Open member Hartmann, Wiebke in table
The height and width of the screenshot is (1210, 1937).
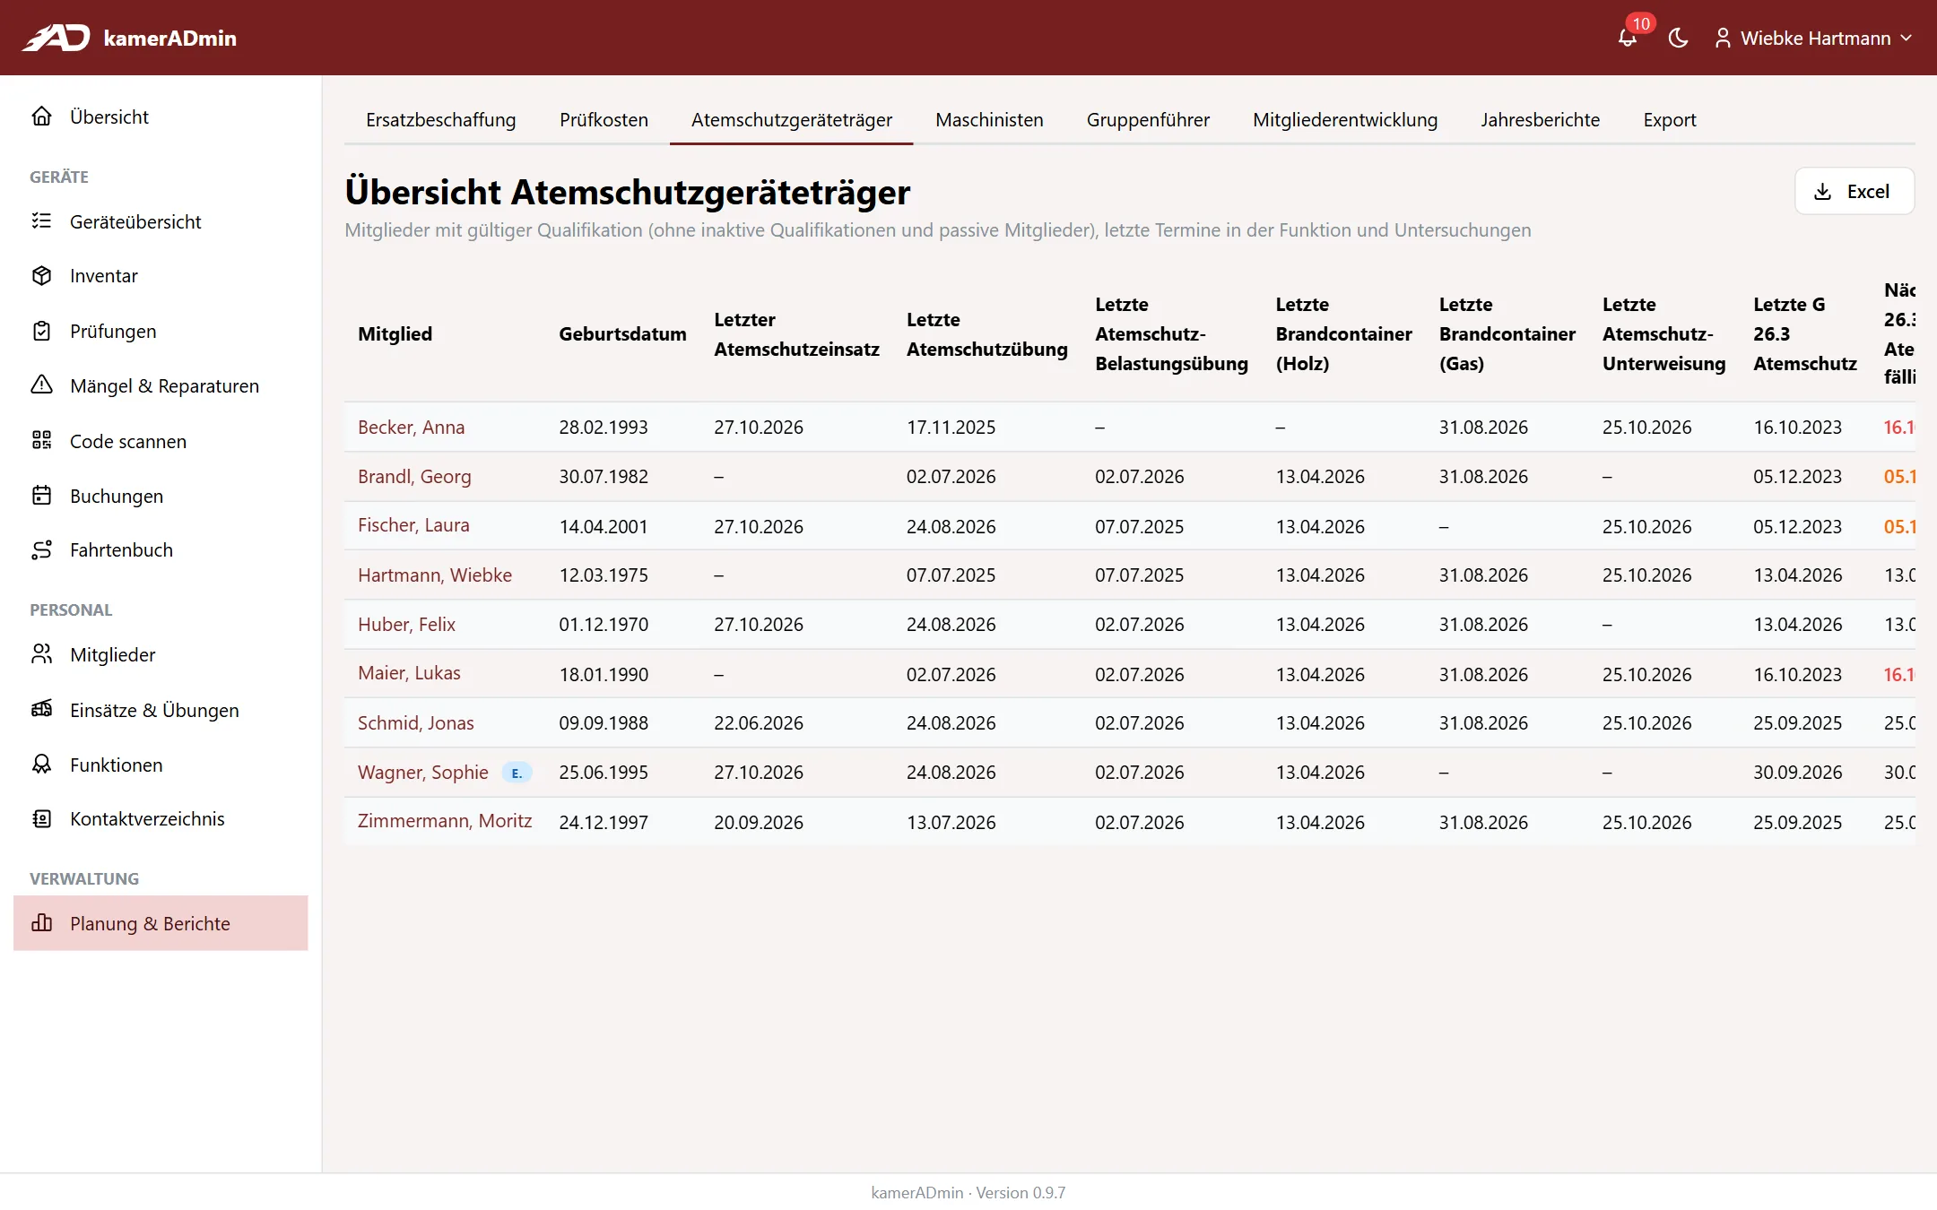[435, 575]
